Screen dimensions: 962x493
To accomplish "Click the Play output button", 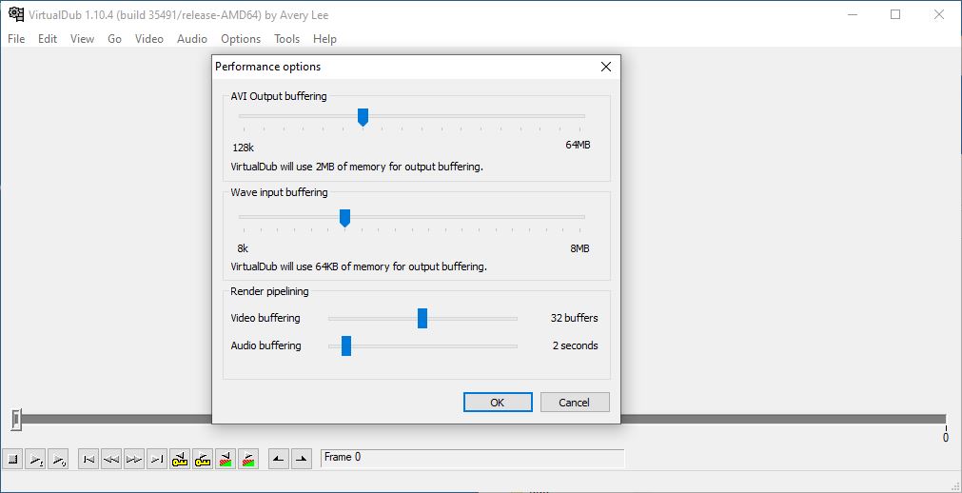I will coord(58,459).
